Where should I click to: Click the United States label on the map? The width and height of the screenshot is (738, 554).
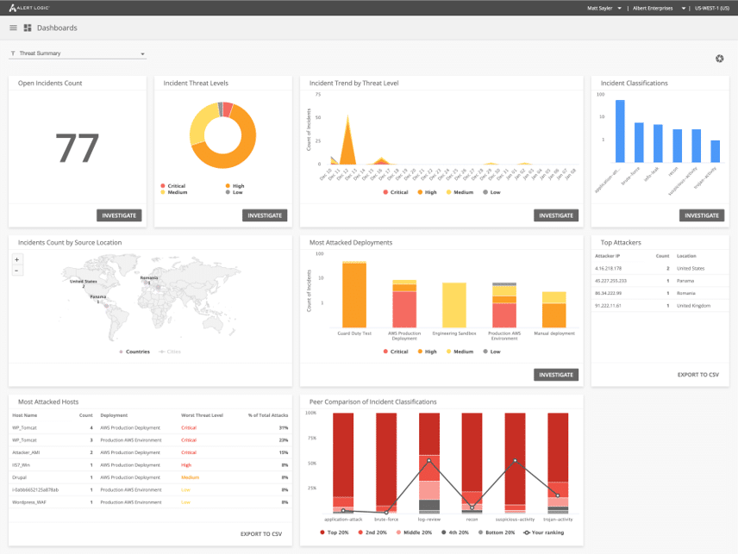tap(84, 281)
